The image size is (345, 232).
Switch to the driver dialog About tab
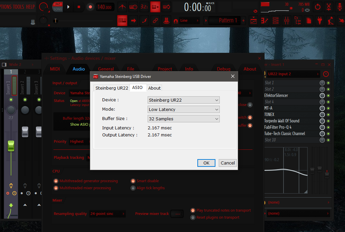(154, 88)
